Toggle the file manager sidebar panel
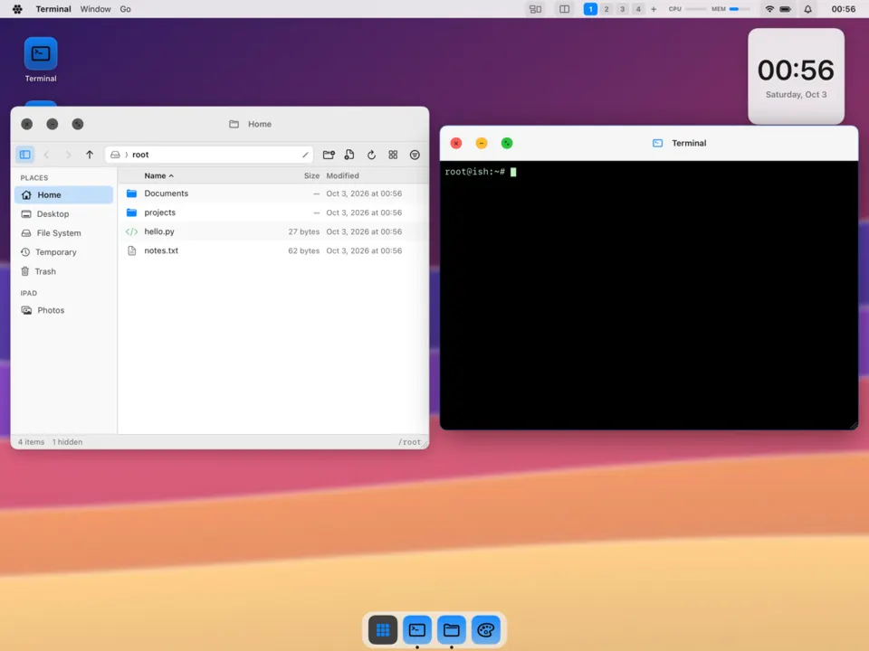The width and height of the screenshot is (869, 651). tap(25, 155)
